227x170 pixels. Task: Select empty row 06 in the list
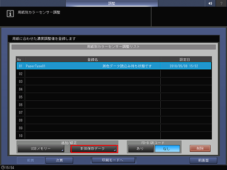point(114,105)
